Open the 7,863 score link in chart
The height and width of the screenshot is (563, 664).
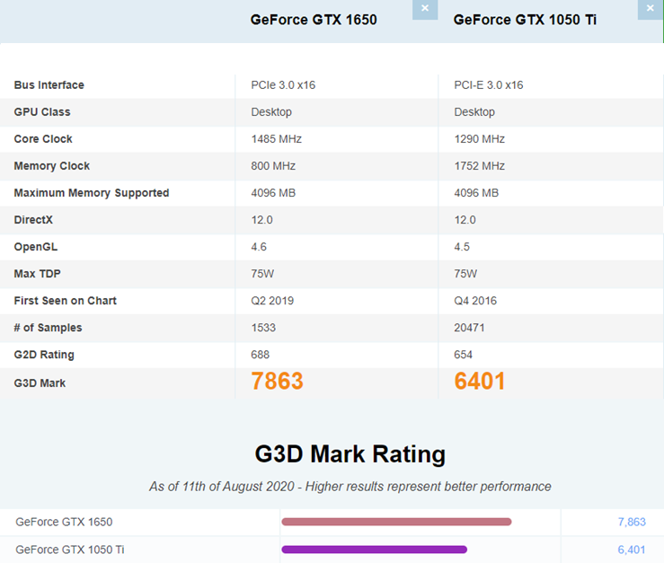[x=632, y=522]
